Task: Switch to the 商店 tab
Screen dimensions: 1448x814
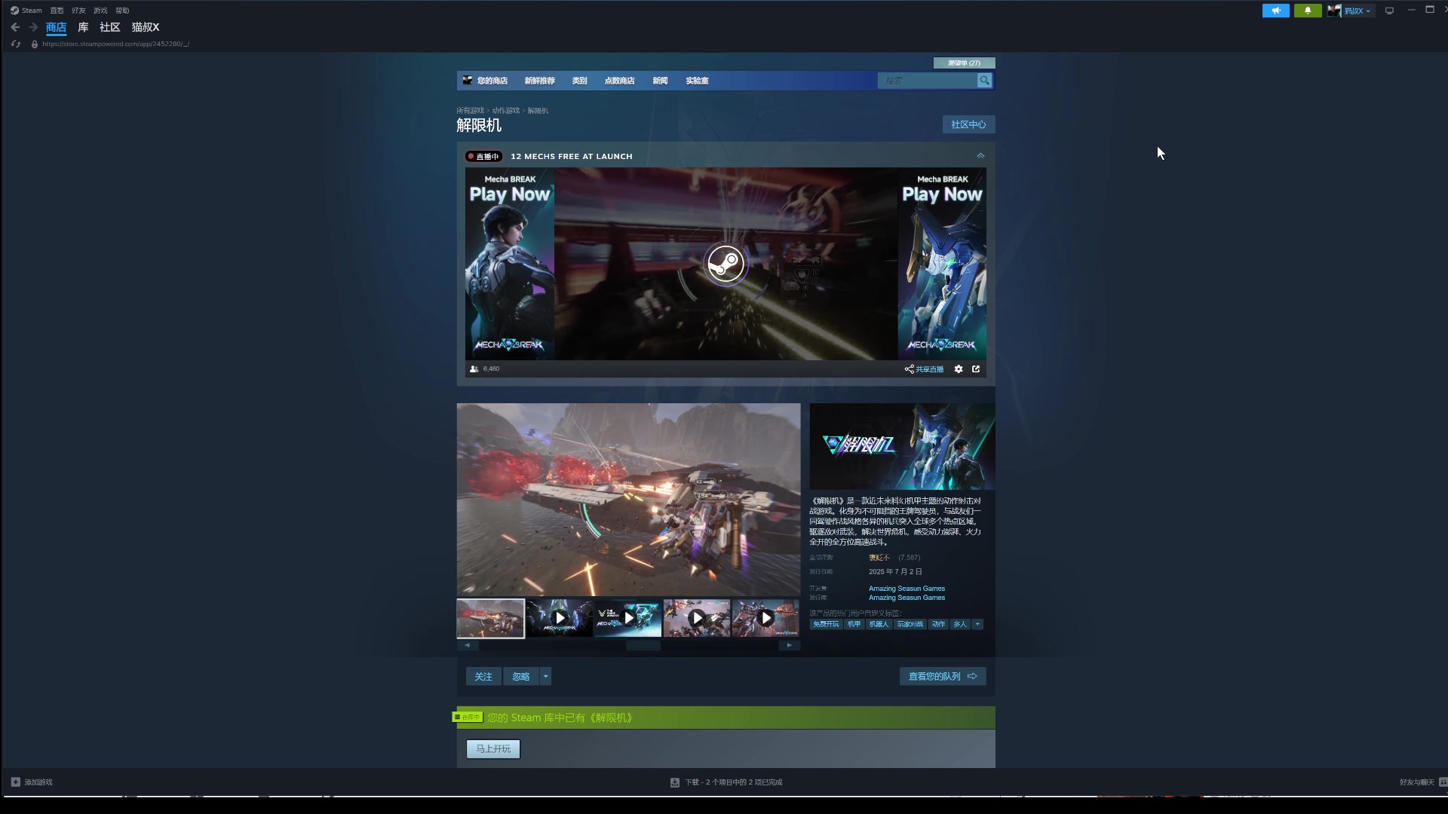Action: pyautogui.click(x=56, y=27)
